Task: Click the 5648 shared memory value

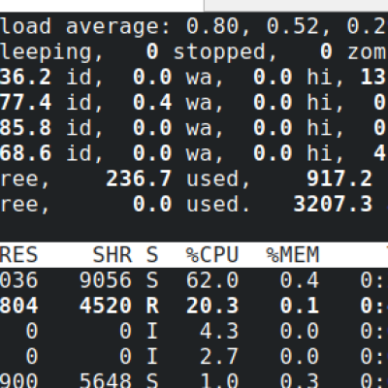Action: click(106, 380)
